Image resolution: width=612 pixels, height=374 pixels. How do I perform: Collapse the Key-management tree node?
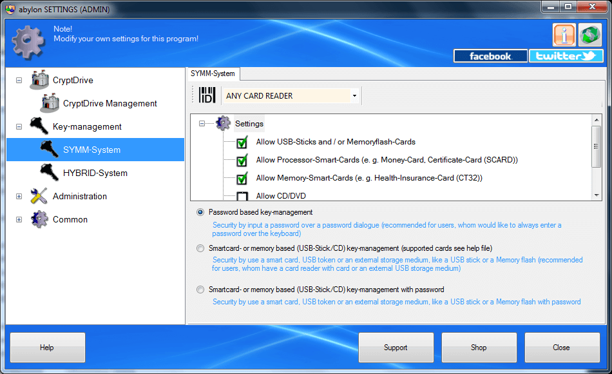(19, 126)
